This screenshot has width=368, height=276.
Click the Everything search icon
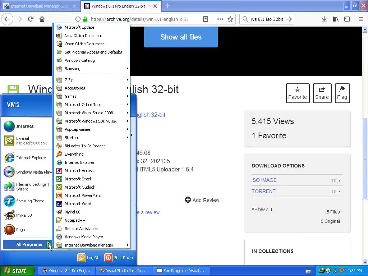[59, 154]
